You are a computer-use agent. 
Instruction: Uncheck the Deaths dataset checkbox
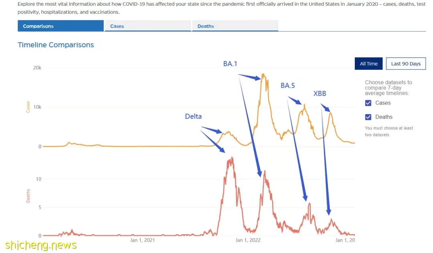368,117
